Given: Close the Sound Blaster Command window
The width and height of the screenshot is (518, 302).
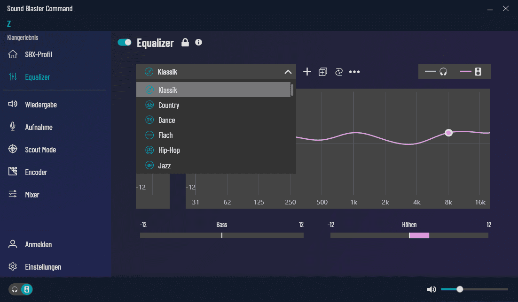Looking at the screenshot, I should click(x=506, y=8).
